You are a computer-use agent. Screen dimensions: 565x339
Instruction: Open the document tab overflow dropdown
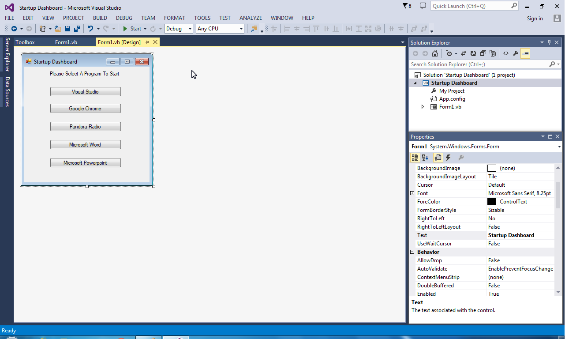tap(402, 42)
